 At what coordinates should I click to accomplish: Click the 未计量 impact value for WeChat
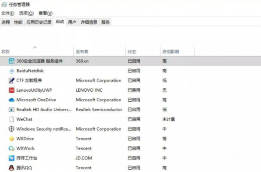(x=169, y=119)
